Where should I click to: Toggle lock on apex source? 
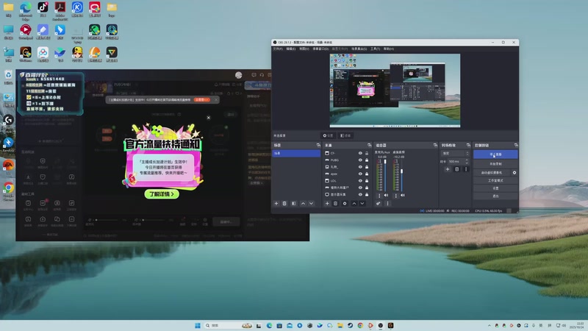pos(367,174)
